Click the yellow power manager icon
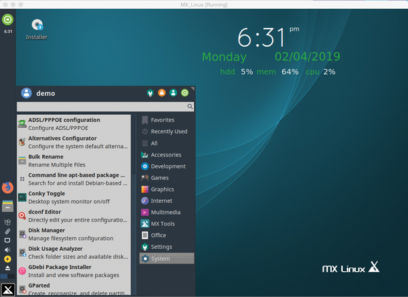408x297 pixels. click(x=7, y=259)
